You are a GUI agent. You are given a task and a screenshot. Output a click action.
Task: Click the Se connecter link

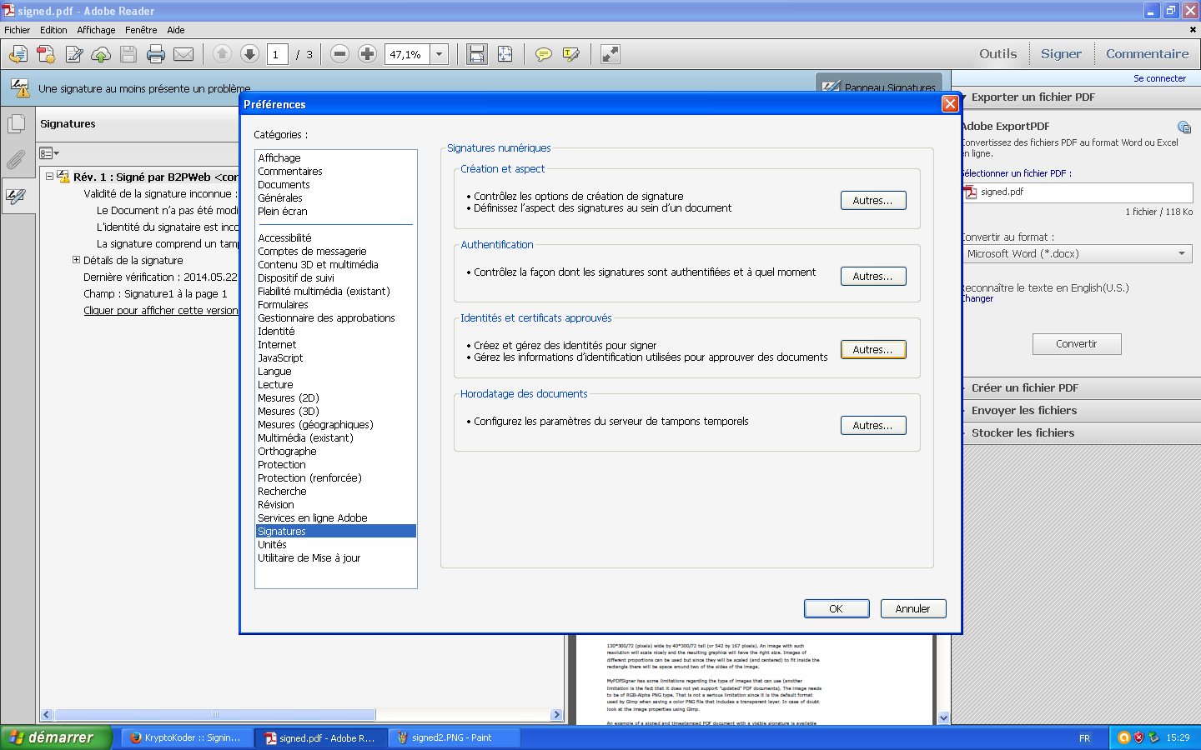(1159, 78)
